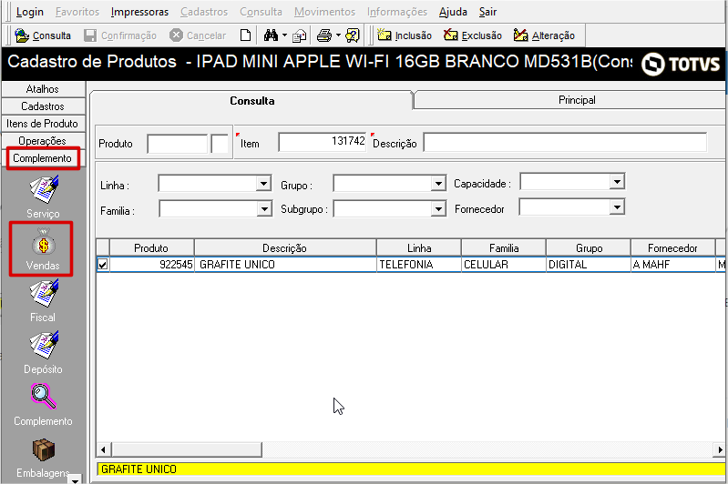Open the Operações sidebar section
Viewport: 728px width, 484px height.
(43, 140)
